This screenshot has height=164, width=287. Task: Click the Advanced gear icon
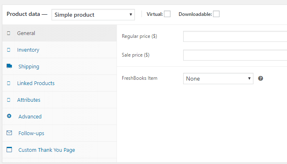click(9, 116)
